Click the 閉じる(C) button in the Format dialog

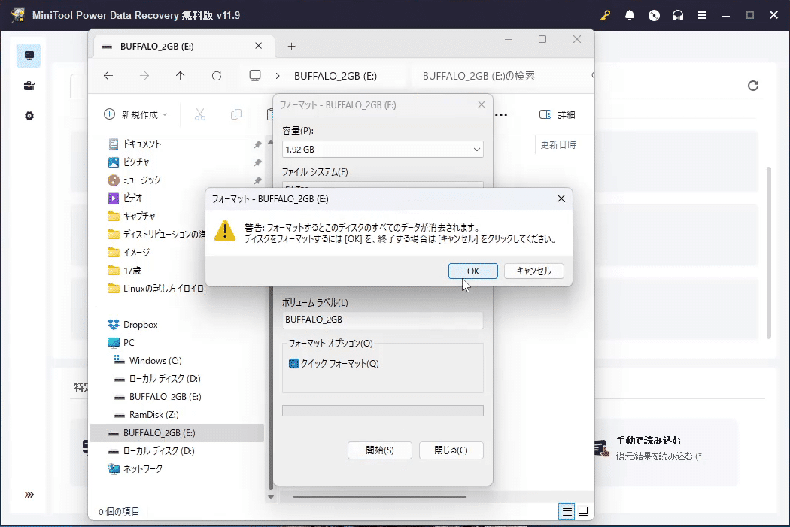click(x=451, y=450)
